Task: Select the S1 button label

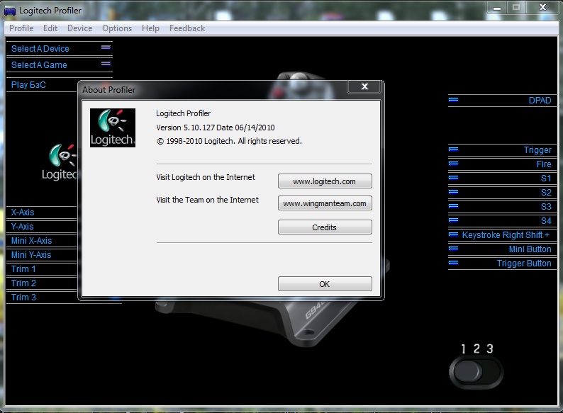Action: coord(546,179)
